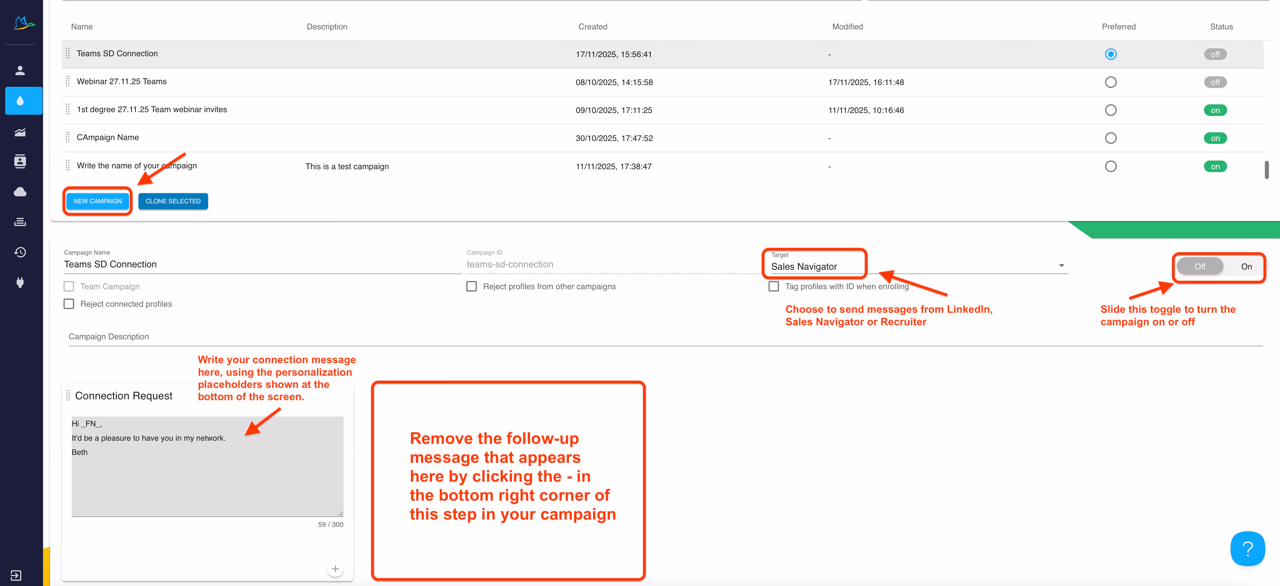The width and height of the screenshot is (1280, 586).
Task: Check Reject connected profiles checkbox
Action: click(69, 304)
